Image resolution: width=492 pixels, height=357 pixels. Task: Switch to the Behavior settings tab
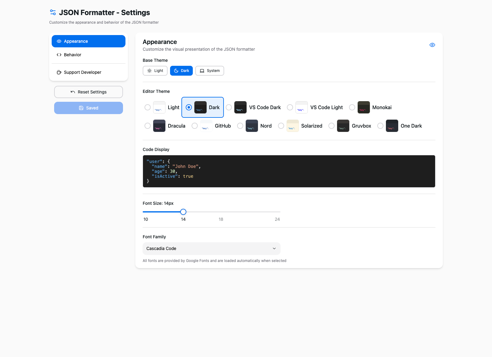[89, 55]
